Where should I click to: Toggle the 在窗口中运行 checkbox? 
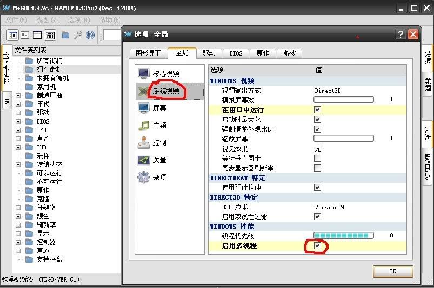coord(317,109)
